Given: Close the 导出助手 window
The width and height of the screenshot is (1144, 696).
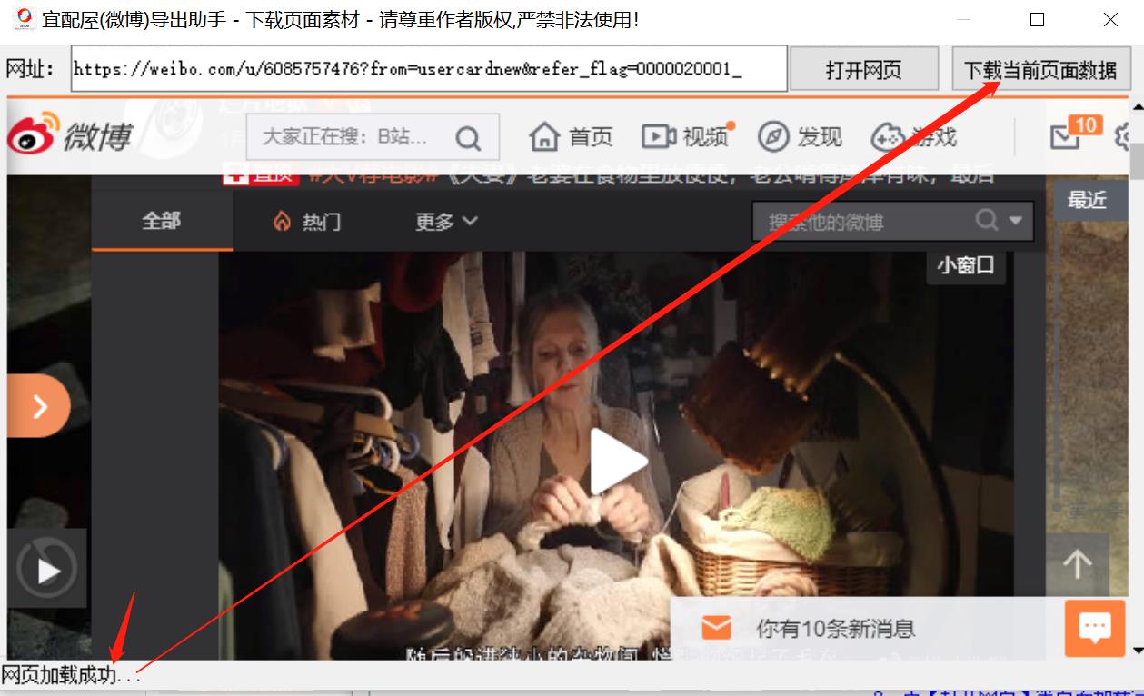Looking at the screenshot, I should point(1110,19).
